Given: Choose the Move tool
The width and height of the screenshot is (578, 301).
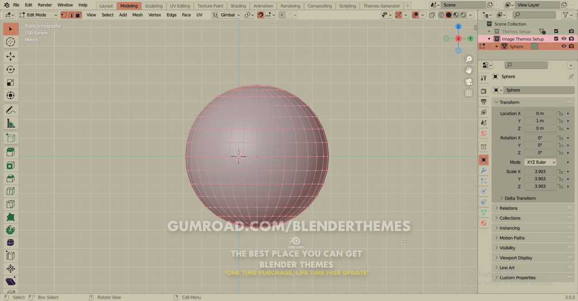Looking at the screenshot, I should 11,56.
